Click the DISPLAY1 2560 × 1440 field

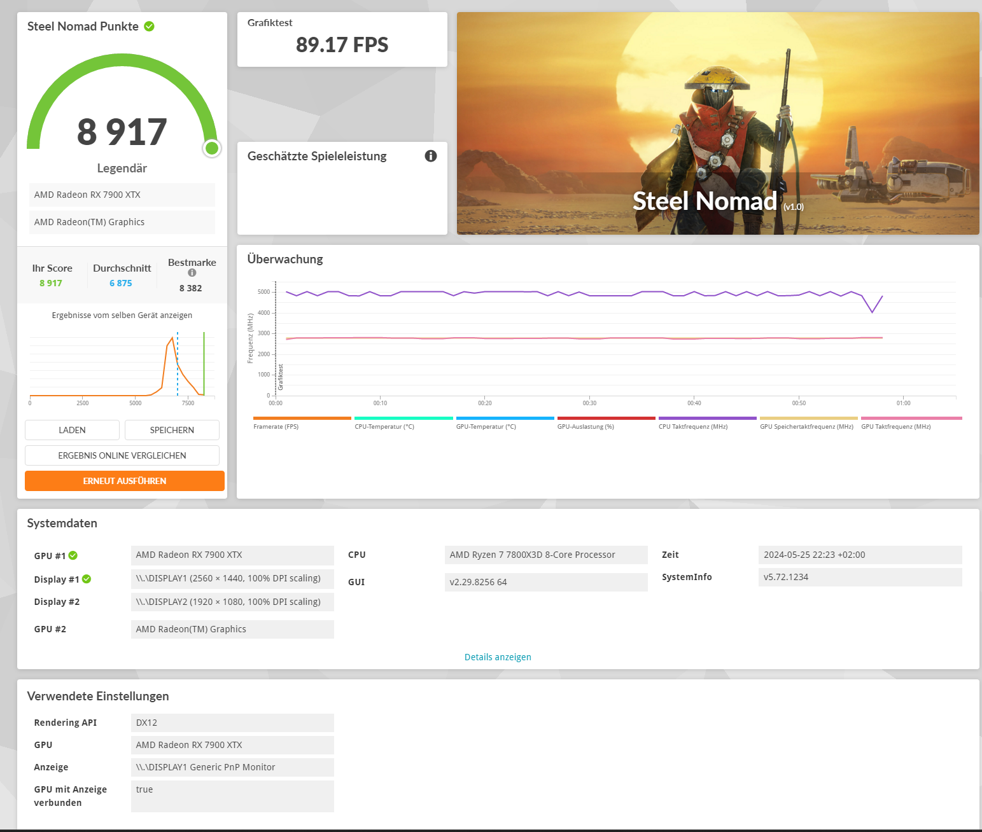(x=232, y=579)
